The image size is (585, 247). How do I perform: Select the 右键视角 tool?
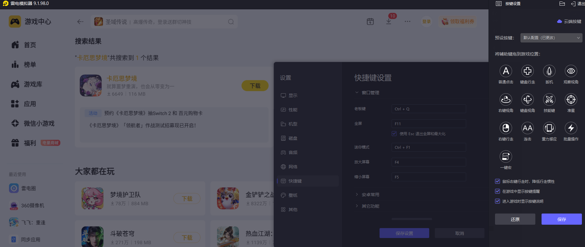506,100
